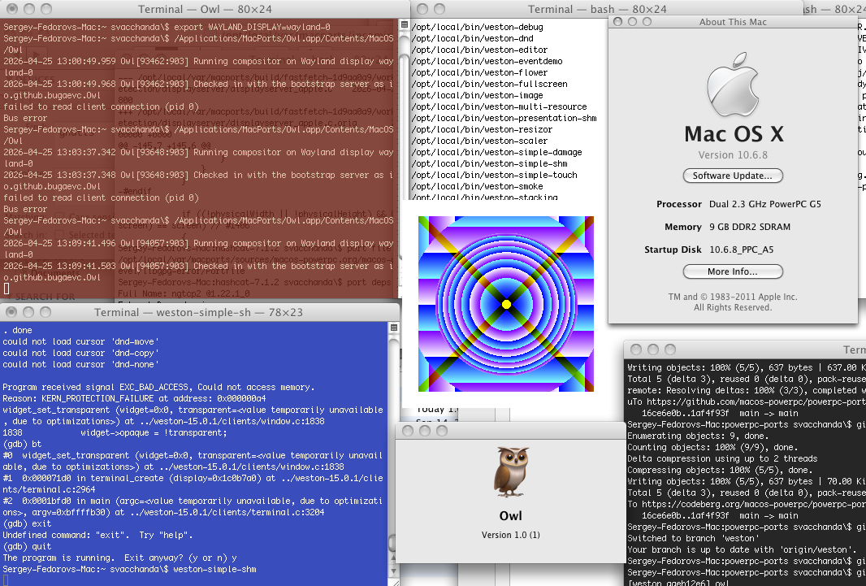Click scroll-down arrow in weston-simple-sh terminal

(394, 571)
